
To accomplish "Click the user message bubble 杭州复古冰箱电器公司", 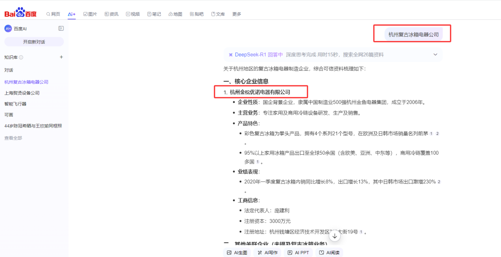I will [413, 34].
